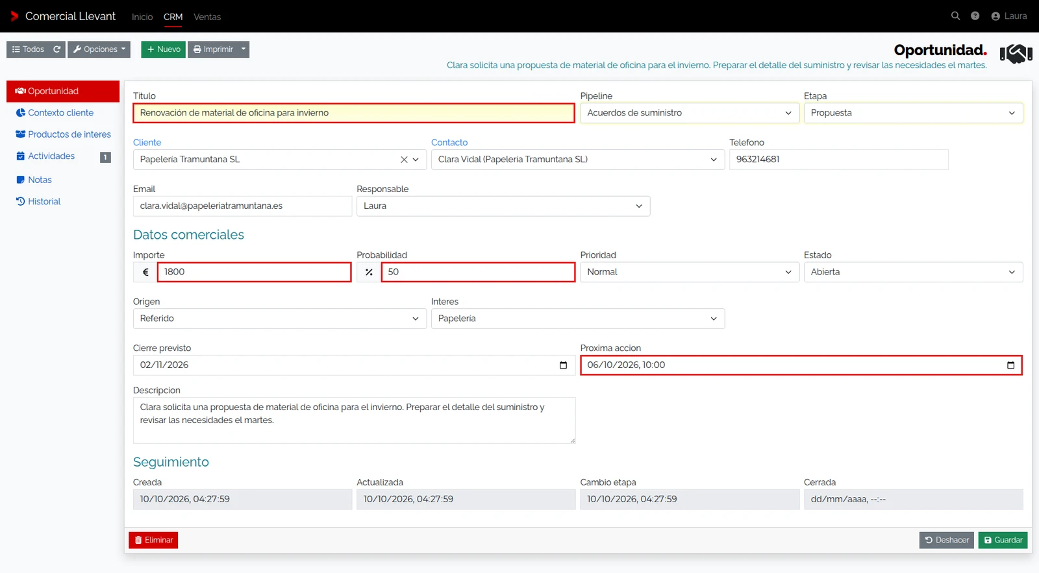Click the Imprimir button

coord(213,49)
